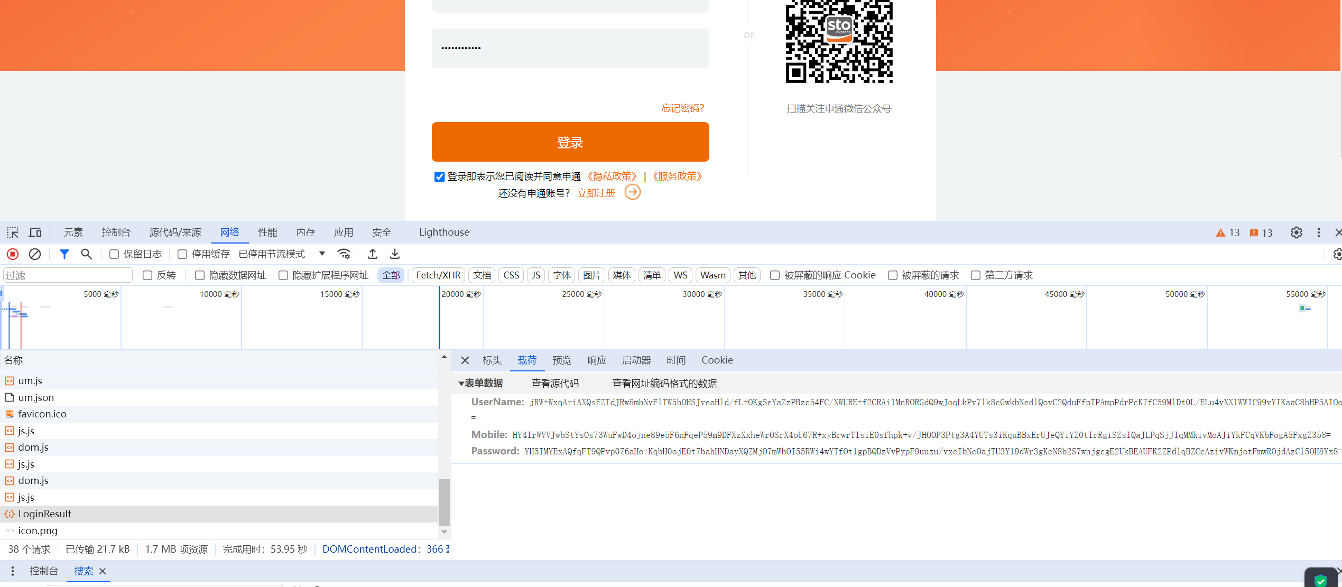Click the 忘记密码? link
The image size is (1342, 587).
click(x=682, y=108)
